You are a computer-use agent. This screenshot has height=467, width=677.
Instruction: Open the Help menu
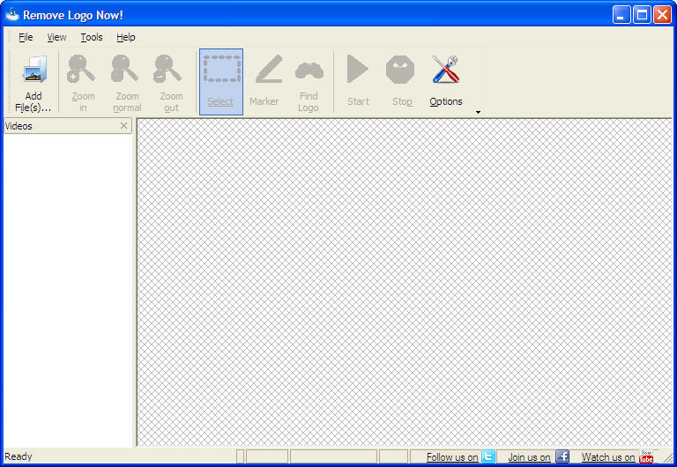click(x=126, y=38)
